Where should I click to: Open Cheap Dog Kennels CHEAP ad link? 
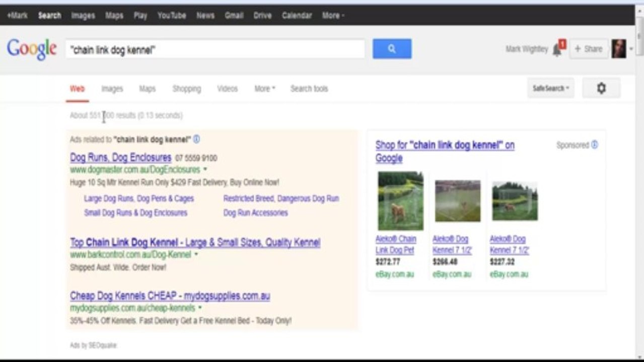pos(170,296)
